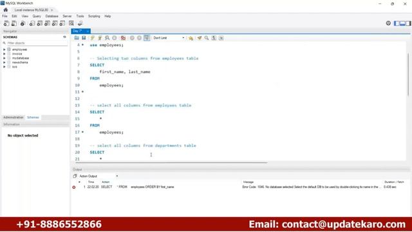The image size is (412, 232).
Task: Run explain plan magnifier icon
Action: click(x=107, y=38)
